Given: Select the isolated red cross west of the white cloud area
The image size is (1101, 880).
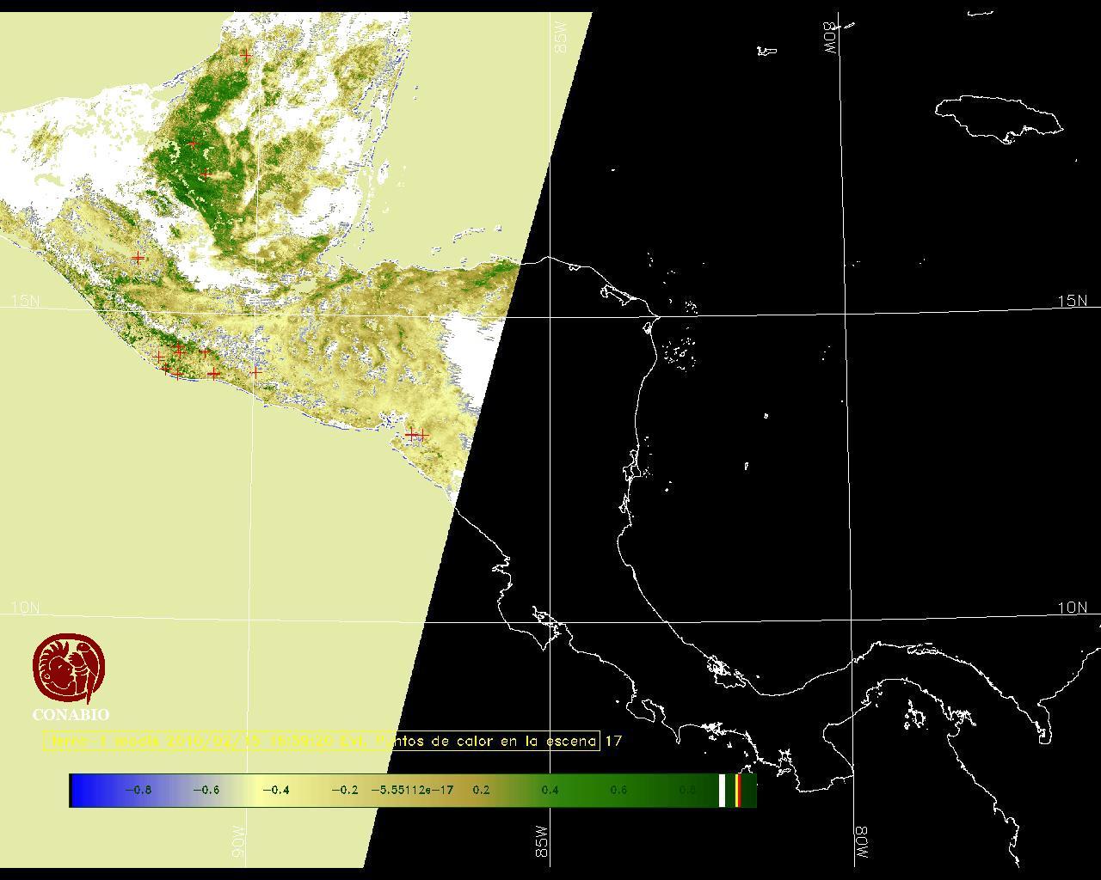Looking at the screenshot, I should (x=138, y=257).
